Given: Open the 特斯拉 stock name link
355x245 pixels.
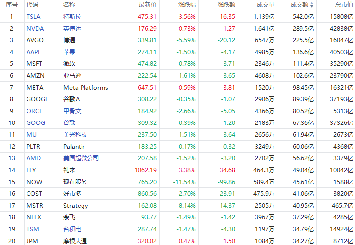Looking at the screenshot, I should pos(72,16).
